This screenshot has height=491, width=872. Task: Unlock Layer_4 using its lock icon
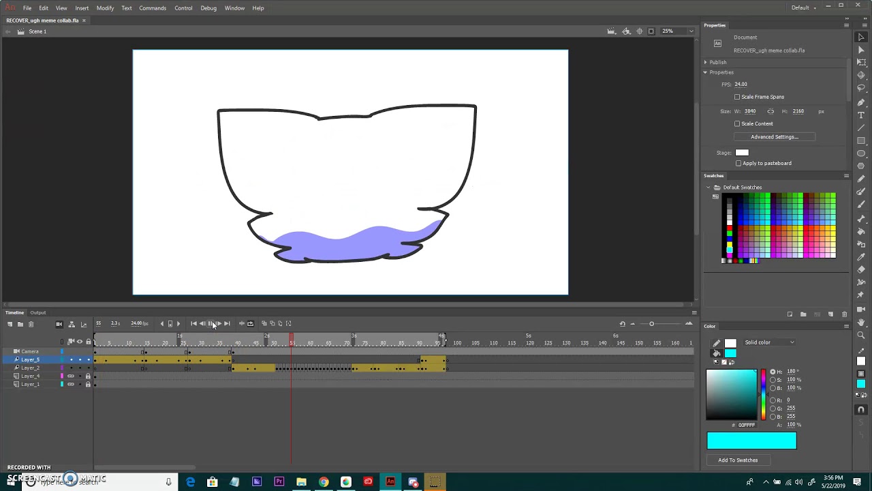pos(88,376)
